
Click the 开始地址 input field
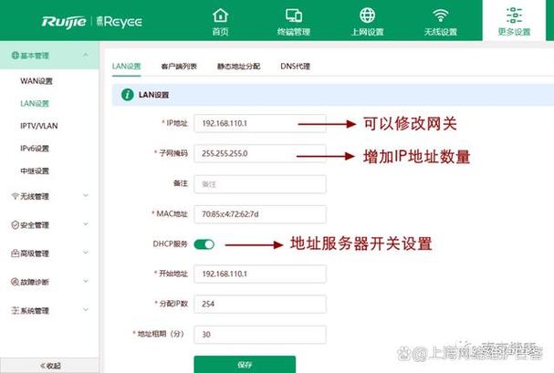click(x=260, y=274)
